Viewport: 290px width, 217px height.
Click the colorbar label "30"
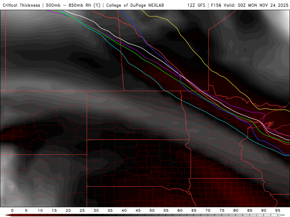(96, 210)
